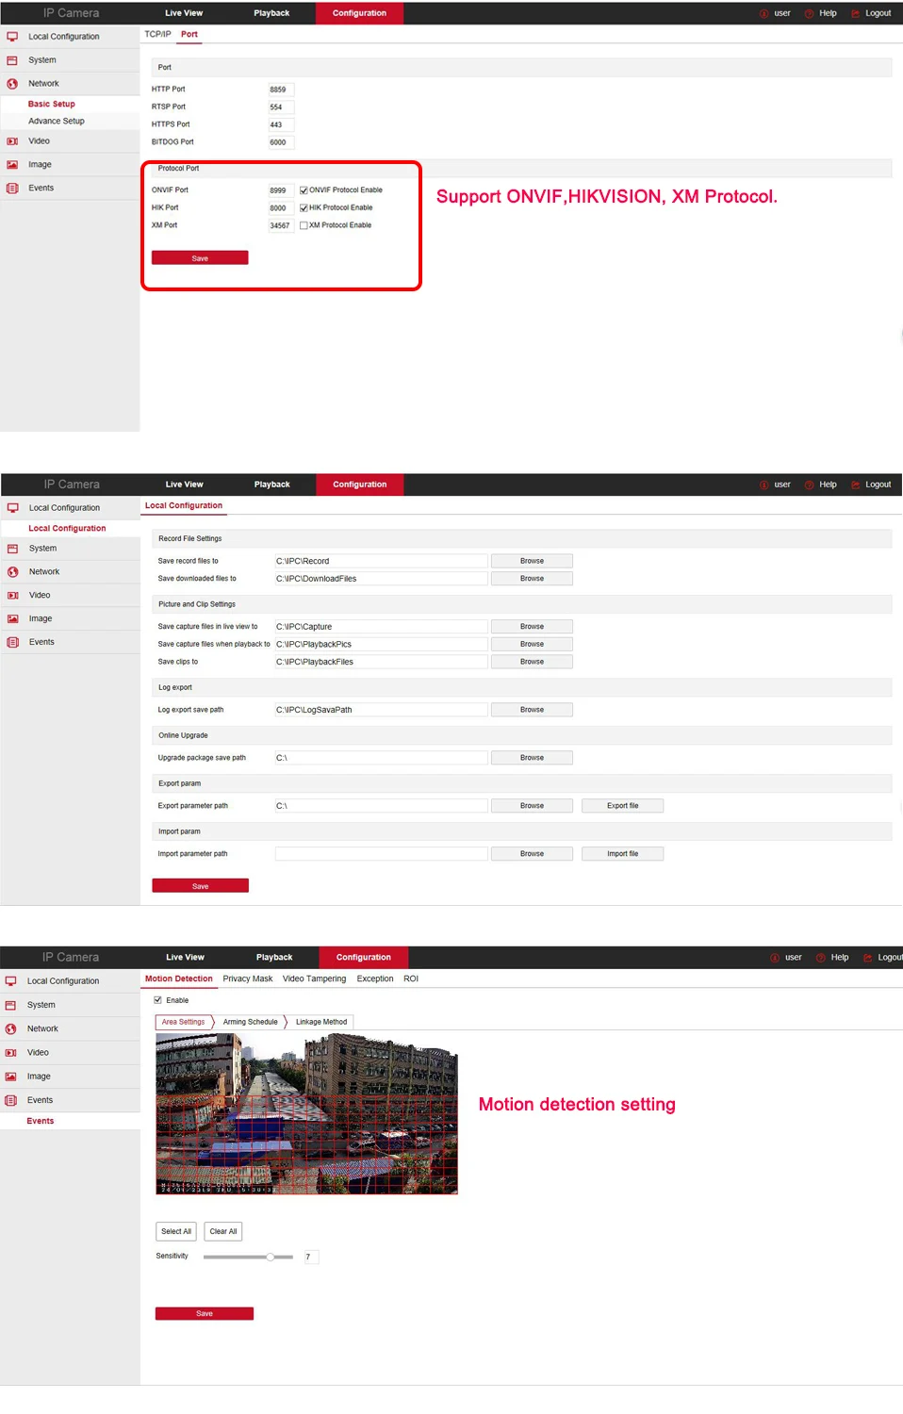Save the protocol port settings
903x1414 pixels.
point(200,258)
